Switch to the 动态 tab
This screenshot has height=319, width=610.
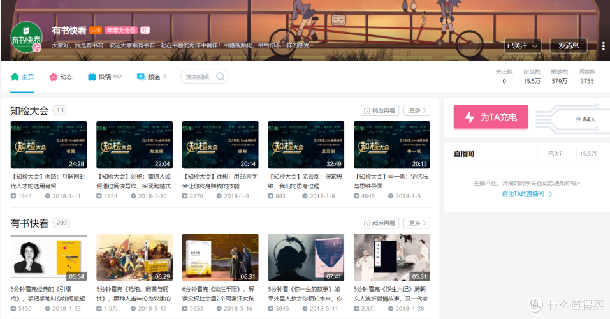61,77
